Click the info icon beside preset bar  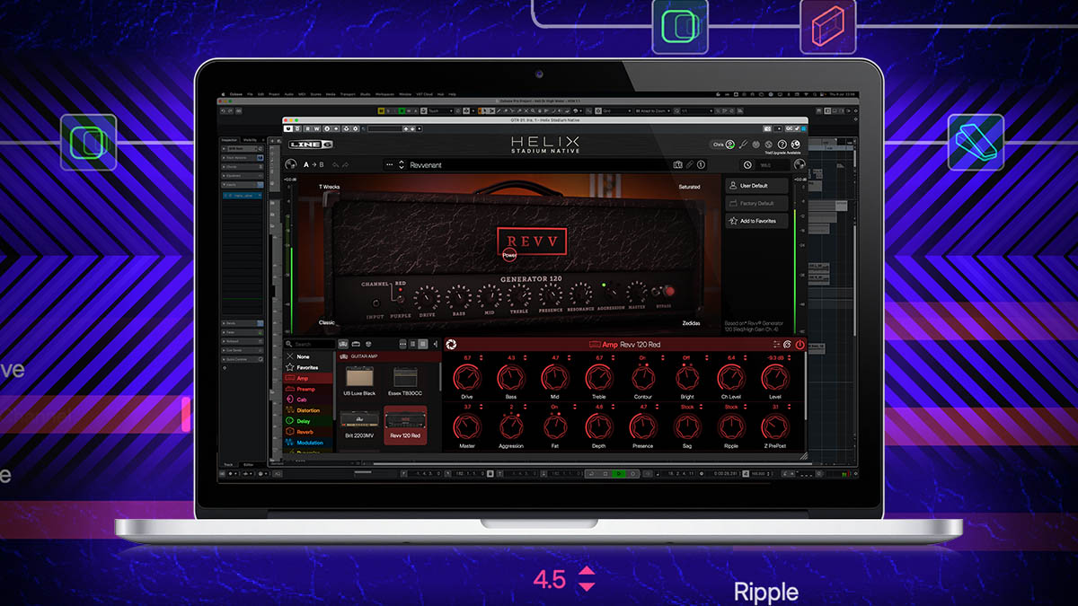coord(701,165)
